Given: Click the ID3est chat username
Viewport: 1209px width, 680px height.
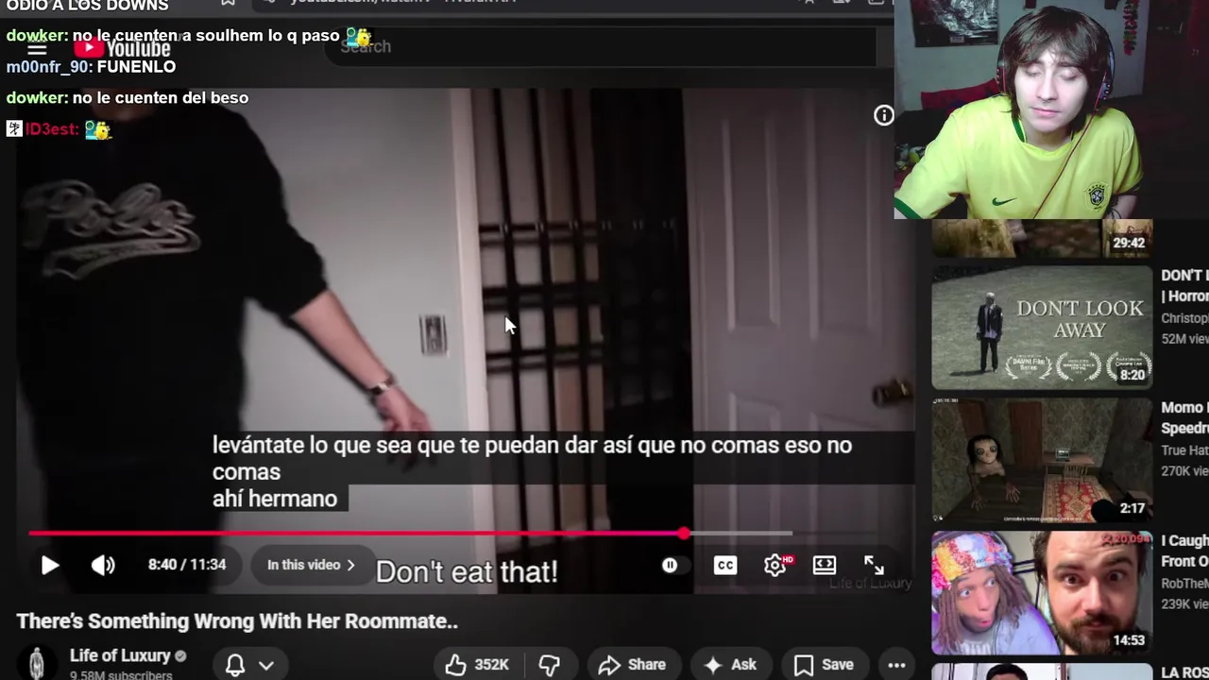Looking at the screenshot, I should click(x=51, y=129).
